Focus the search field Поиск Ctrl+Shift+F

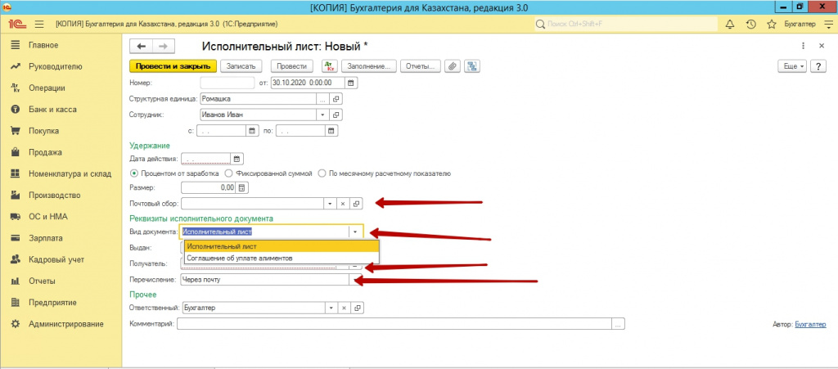coord(624,24)
